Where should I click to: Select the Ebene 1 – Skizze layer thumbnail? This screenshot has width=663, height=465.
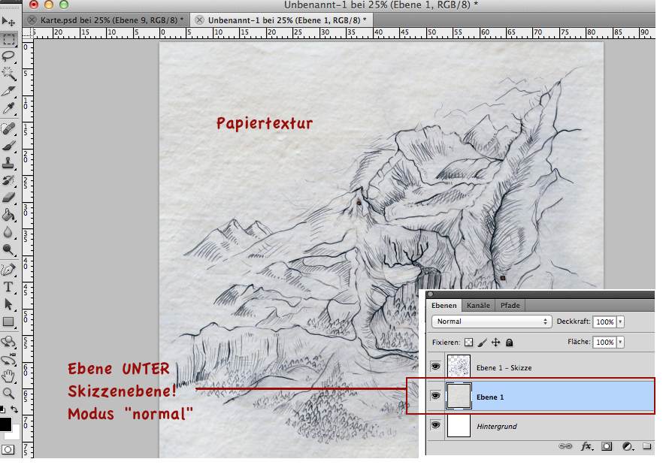click(x=459, y=367)
